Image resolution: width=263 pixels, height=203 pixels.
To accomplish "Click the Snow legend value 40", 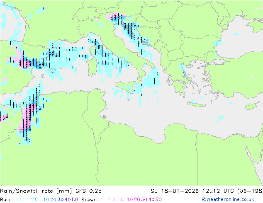I will pos(151,200).
